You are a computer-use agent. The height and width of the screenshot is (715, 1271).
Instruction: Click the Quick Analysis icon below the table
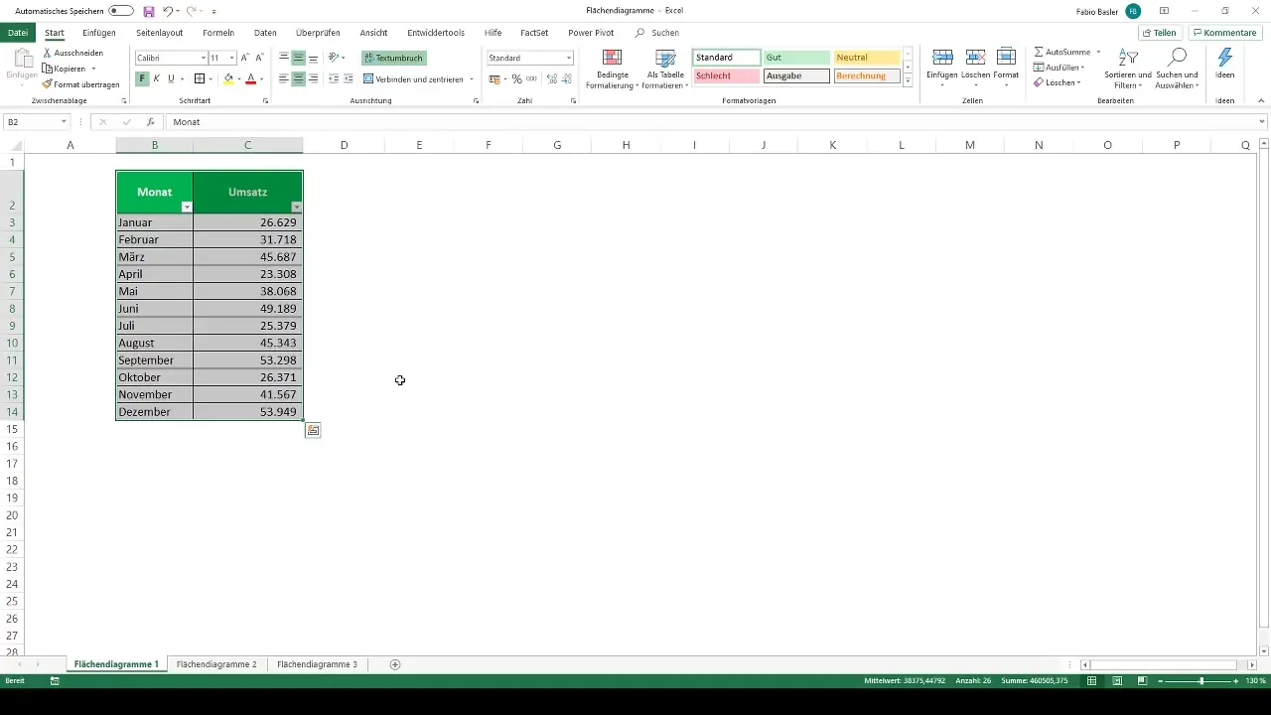click(313, 430)
